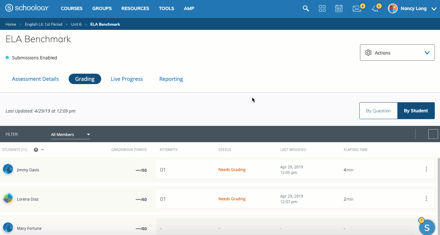Open notifications bell icon

coord(375,9)
